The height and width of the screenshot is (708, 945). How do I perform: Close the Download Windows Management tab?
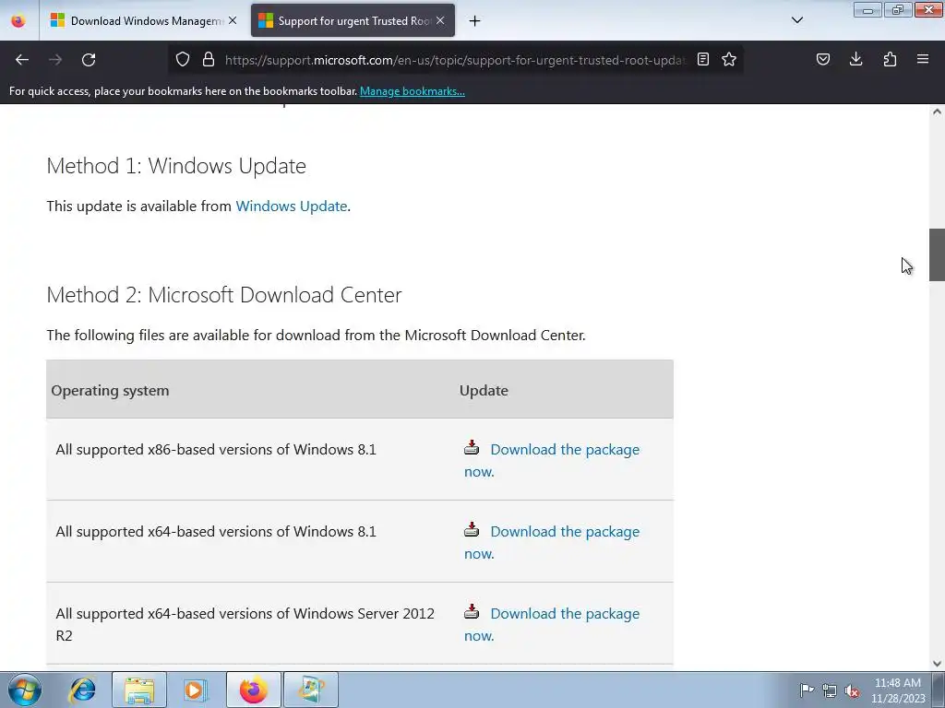(233, 20)
